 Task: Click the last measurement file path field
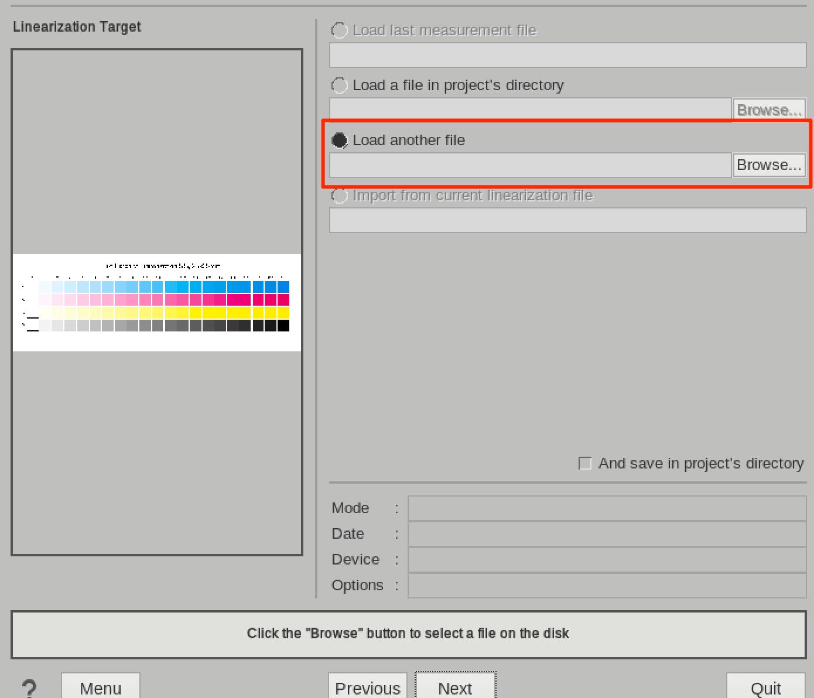tap(567, 56)
